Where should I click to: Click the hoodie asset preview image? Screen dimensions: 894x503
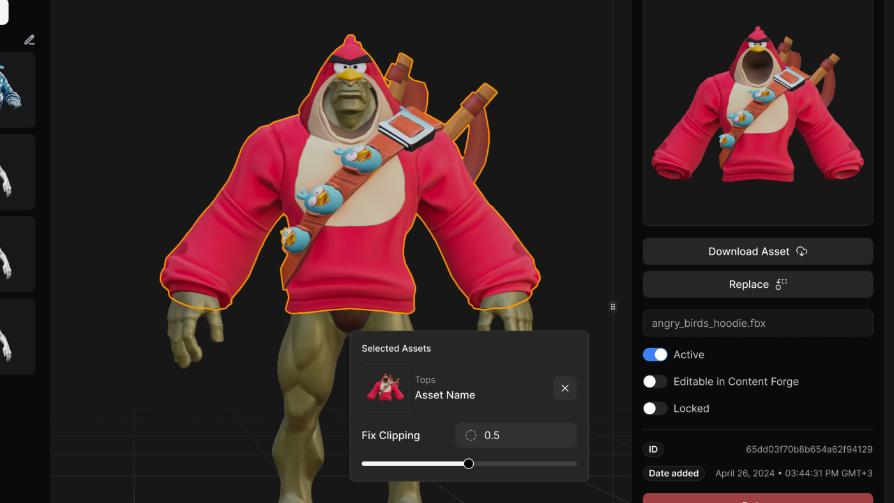click(x=757, y=112)
